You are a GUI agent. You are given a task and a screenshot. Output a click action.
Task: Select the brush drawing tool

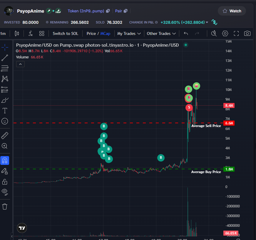tap(5, 100)
